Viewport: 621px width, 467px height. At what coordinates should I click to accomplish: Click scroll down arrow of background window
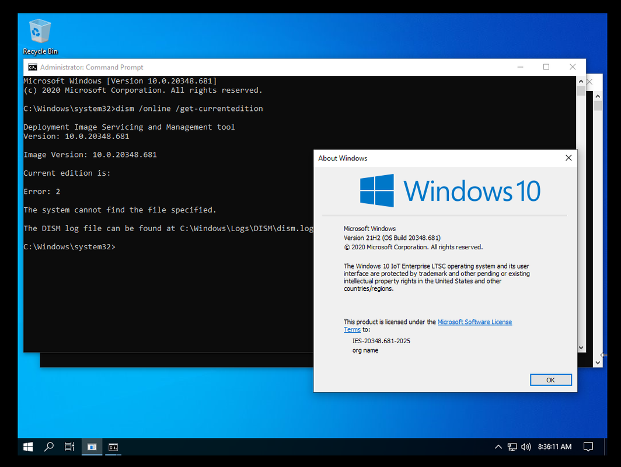tap(598, 363)
